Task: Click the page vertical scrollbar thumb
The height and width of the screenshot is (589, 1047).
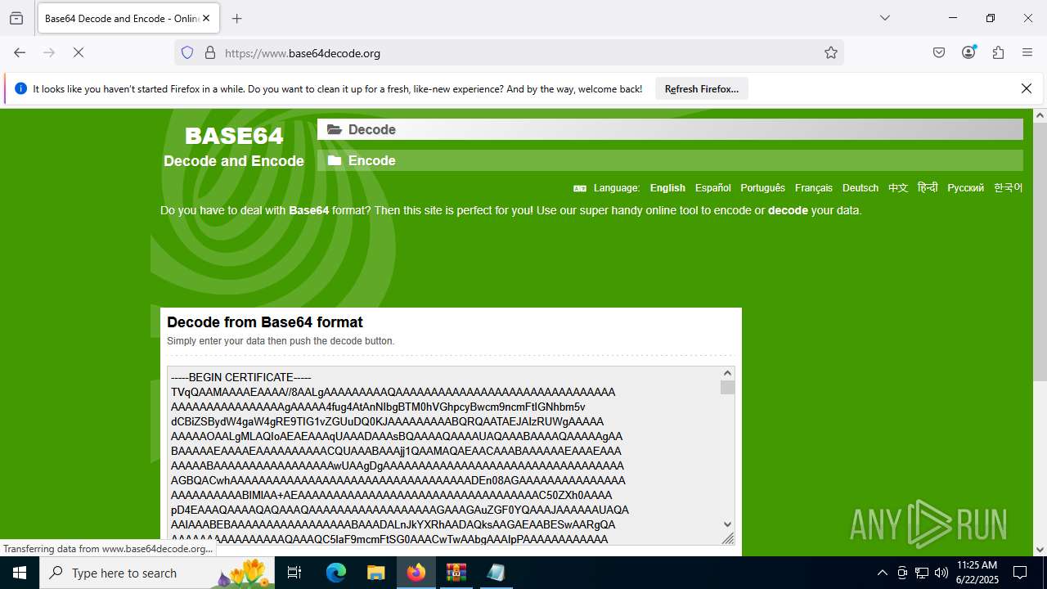Action: click(1040, 252)
